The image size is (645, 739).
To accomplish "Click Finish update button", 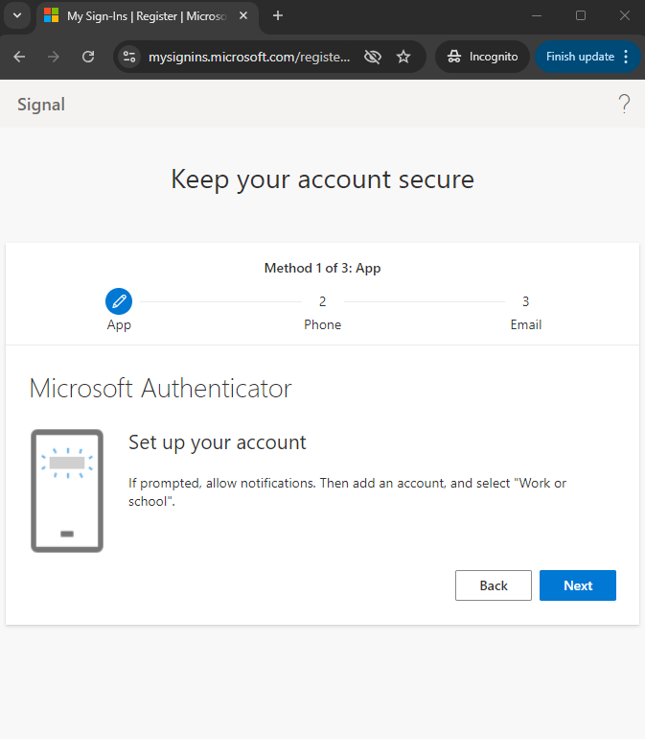I will point(580,57).
